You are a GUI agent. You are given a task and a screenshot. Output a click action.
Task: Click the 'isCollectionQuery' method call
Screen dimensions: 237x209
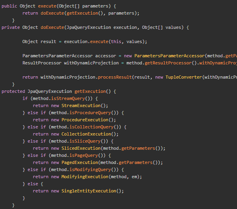pyautogui.click(x=91, y=127)
